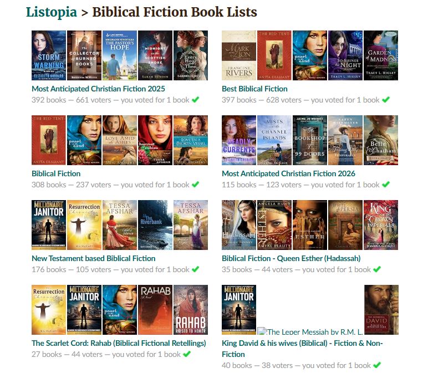Image resolution: width=423 pixels, height=378 pixels.
Task: Open the Queen Esther (Hadassah) list
Action: (x=291, y=258)
